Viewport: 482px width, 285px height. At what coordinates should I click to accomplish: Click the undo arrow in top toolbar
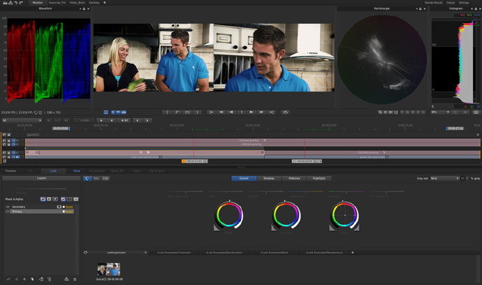pyautogui.click(x=15, y=3)
